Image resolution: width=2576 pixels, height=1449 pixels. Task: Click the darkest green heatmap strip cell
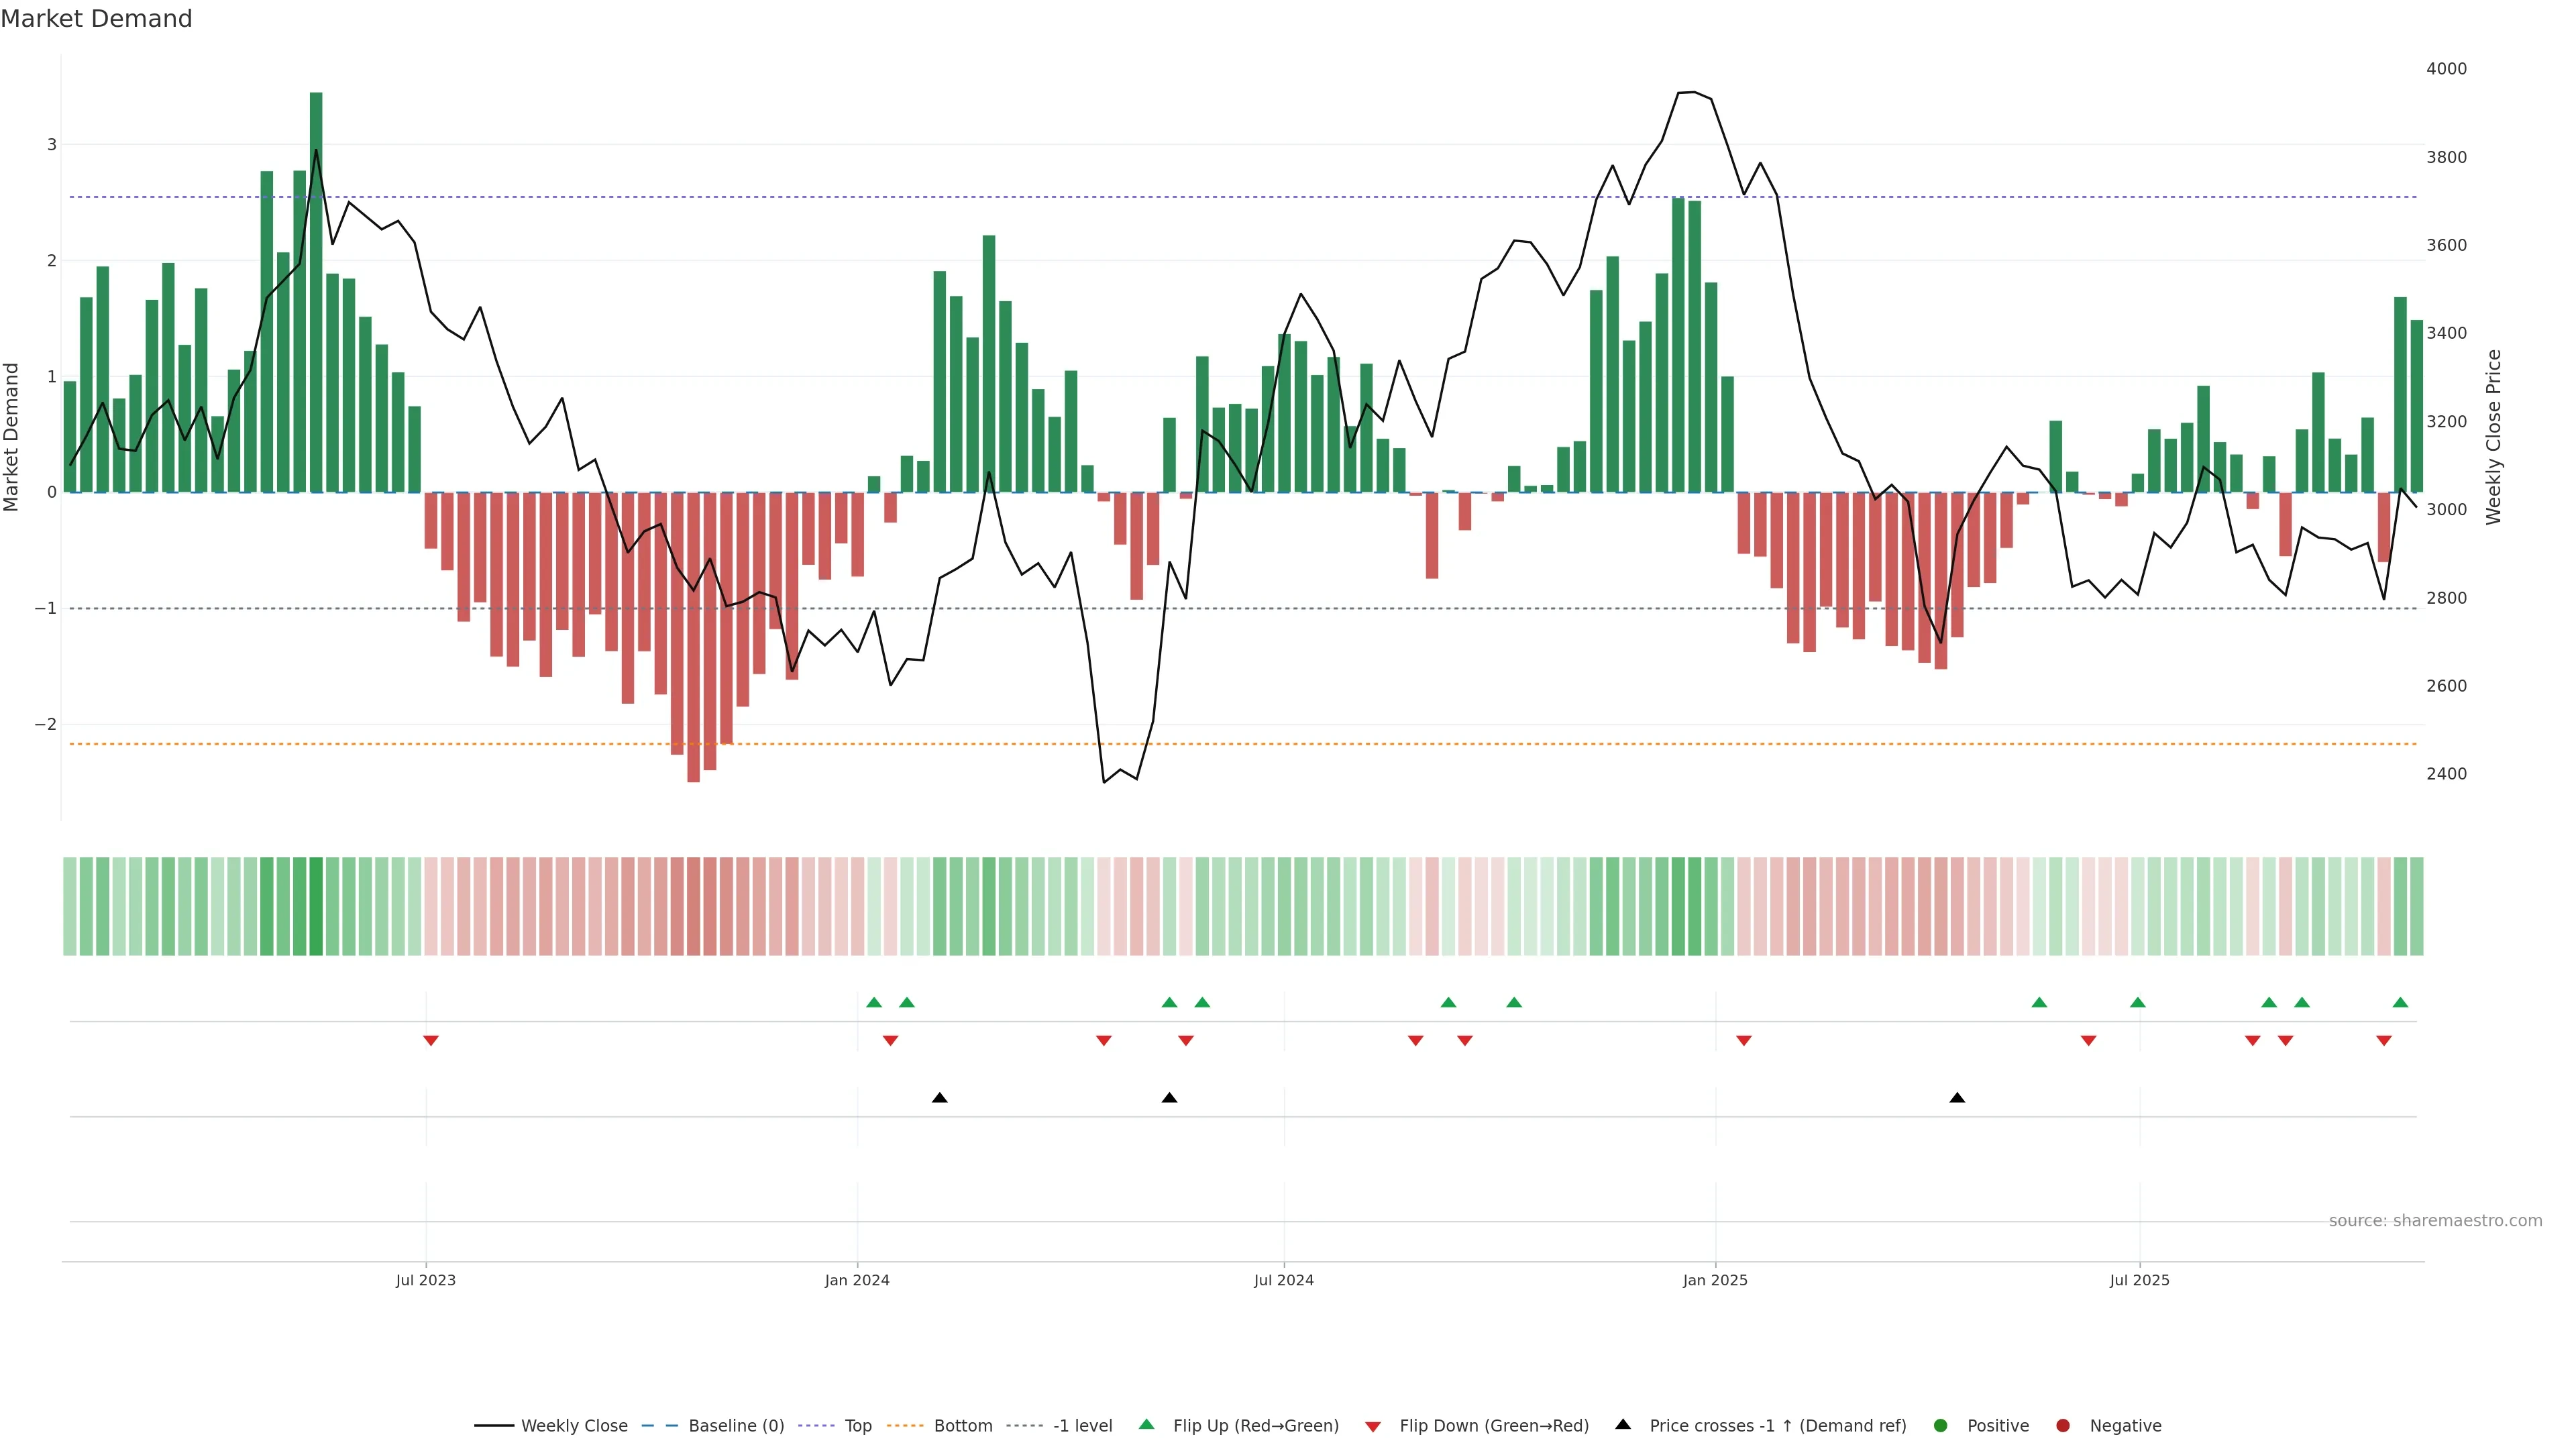[x=316, y=906]
